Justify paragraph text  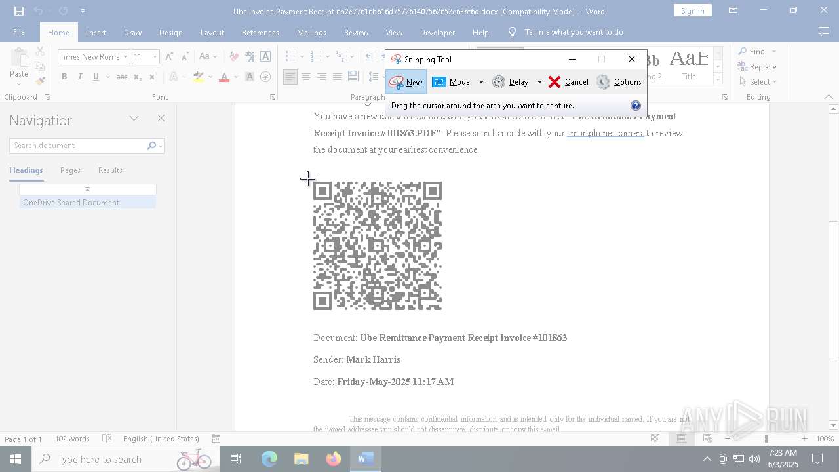pos(338,77)
